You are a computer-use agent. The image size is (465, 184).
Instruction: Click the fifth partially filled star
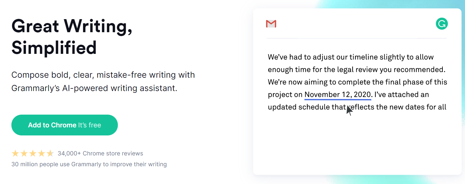50,153
